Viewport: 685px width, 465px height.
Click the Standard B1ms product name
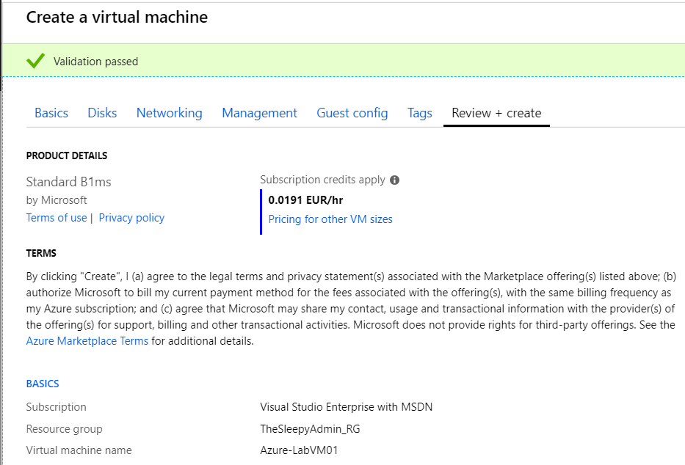pyautogui.click(x=69, y=181)
